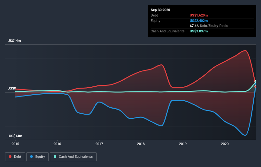The height and width of the screenshot is (167, 261).
Task: Click the teal Cash And Equivalents legend dot
Action: (x=55, y=157)
